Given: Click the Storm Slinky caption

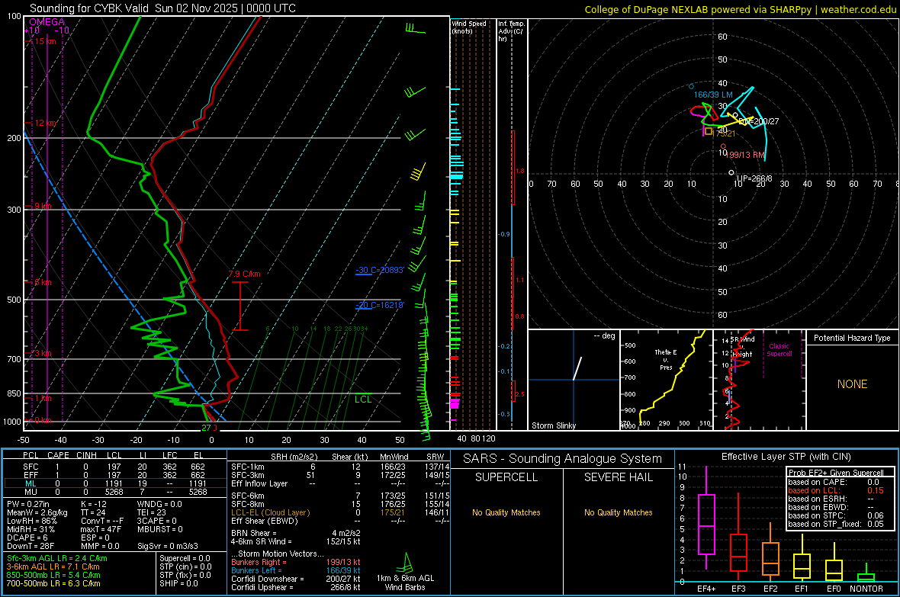Looking at the screenshot, I should [553, 425].
